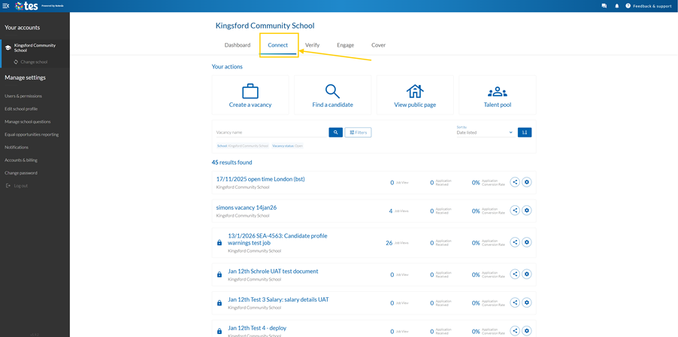Open Jan 12th Test 4 - deploy vacancy
This screenshot has height=337, width=678.
[257, 328]
